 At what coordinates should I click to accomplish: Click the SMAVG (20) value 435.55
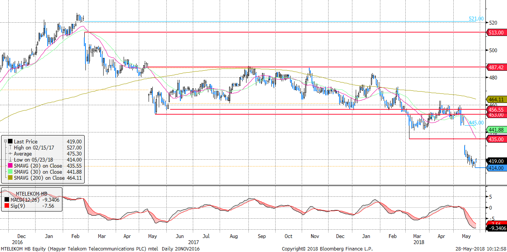point(74,166)
